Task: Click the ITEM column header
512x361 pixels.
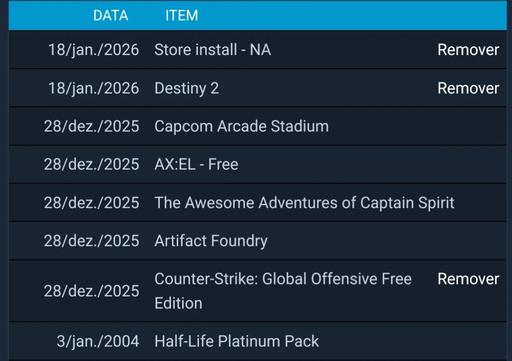Action: coord(182,15)
